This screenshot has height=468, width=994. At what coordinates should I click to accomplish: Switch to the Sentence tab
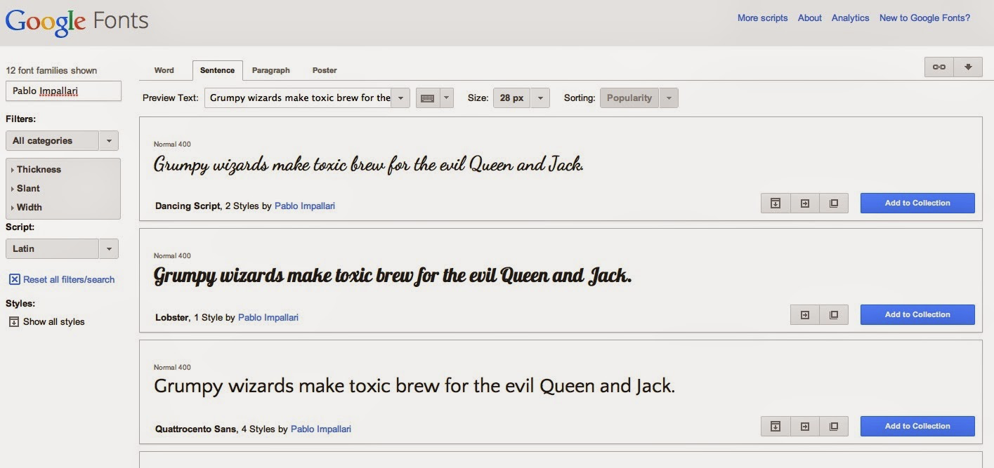pyautogui.click(x=218, y=70)
